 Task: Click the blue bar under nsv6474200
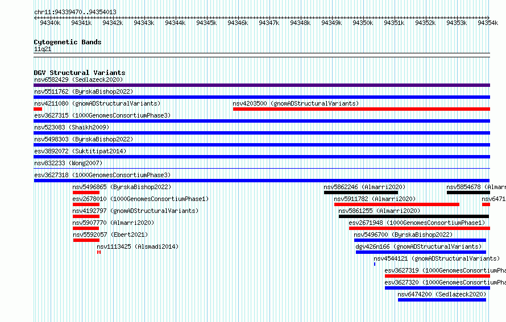442,300
